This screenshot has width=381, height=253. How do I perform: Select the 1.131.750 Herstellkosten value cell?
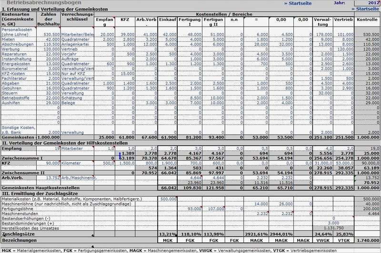(333, 228)
